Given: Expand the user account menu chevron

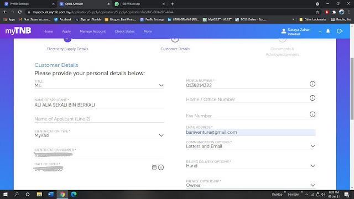Looking at the screenshot, I should (x=320, y=32).
